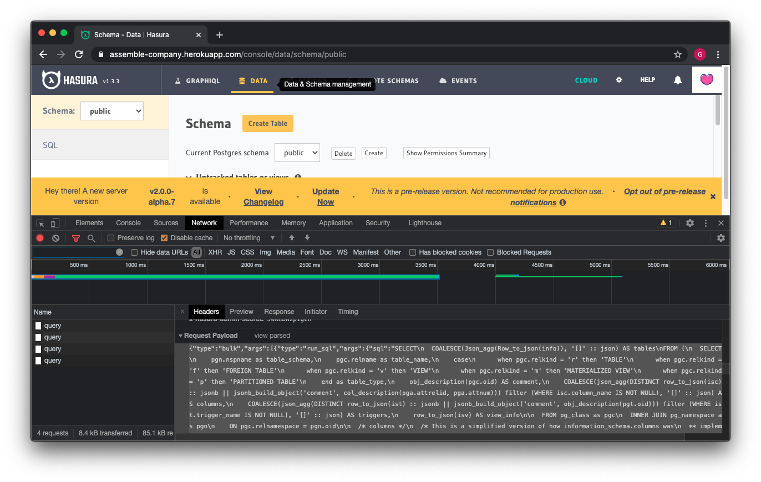The image size is (761, 482).
Task: Check the Hide data URLs checkbox
Action: 134,252
